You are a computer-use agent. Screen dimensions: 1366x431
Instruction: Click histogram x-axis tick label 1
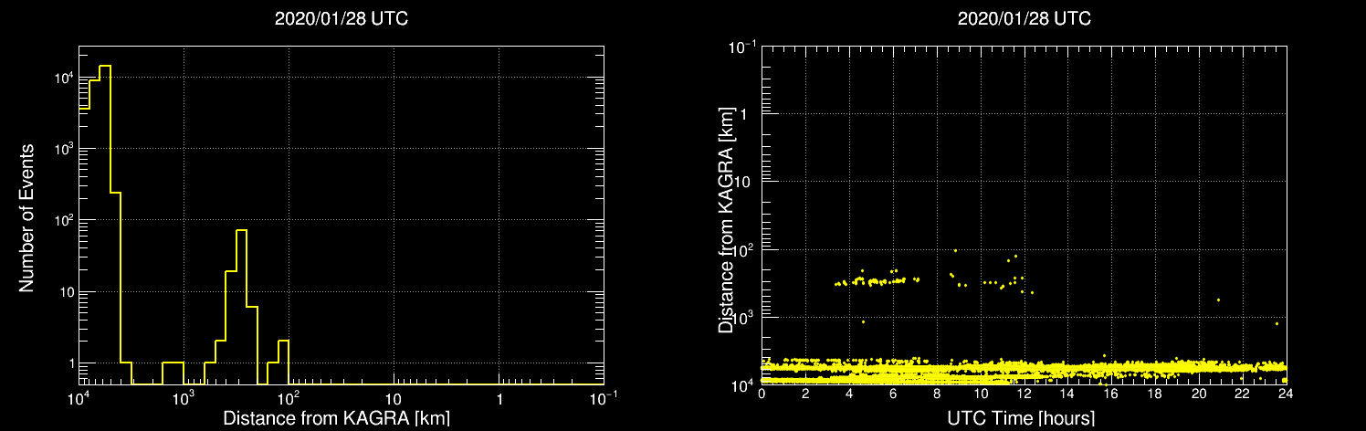tap(499, 400)
